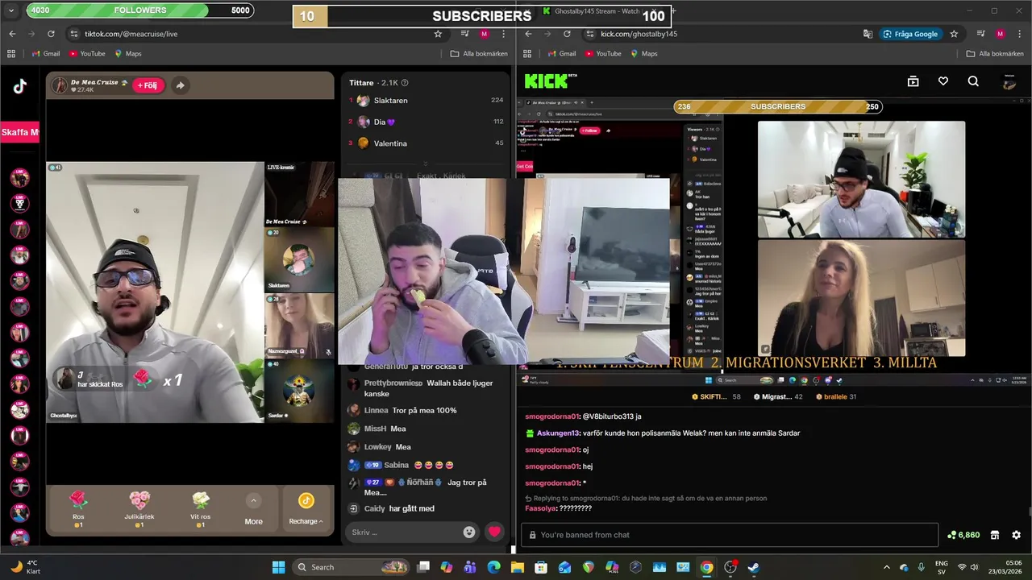Select Migrast poll option

coord(778,397)
